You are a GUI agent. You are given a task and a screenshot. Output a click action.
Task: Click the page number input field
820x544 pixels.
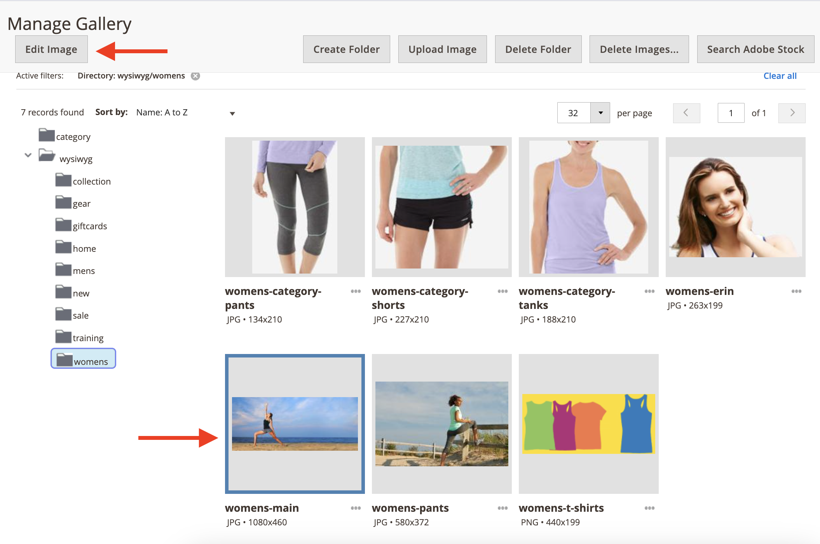pyautogui.click(x=731, y=113)
